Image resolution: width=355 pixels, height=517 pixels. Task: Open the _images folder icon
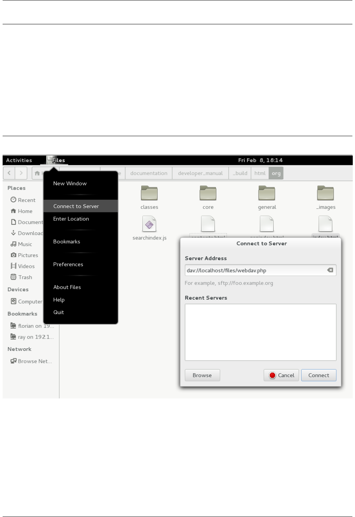[x=325, y=193]
